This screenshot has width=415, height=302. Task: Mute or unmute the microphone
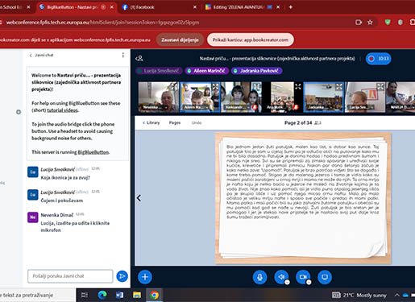[259, 277]
